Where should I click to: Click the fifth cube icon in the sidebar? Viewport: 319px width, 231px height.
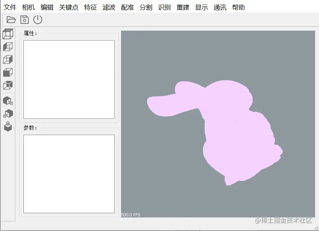click(x=7, y=85)
